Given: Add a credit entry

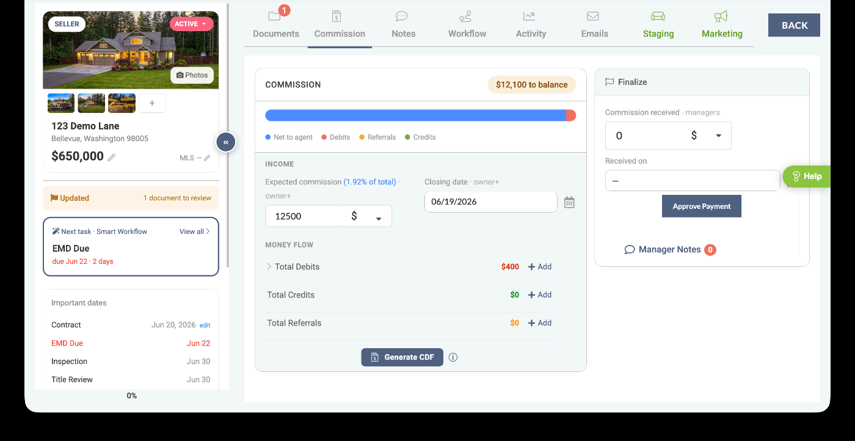Looking at the screenshot, I should click(540, 295).
